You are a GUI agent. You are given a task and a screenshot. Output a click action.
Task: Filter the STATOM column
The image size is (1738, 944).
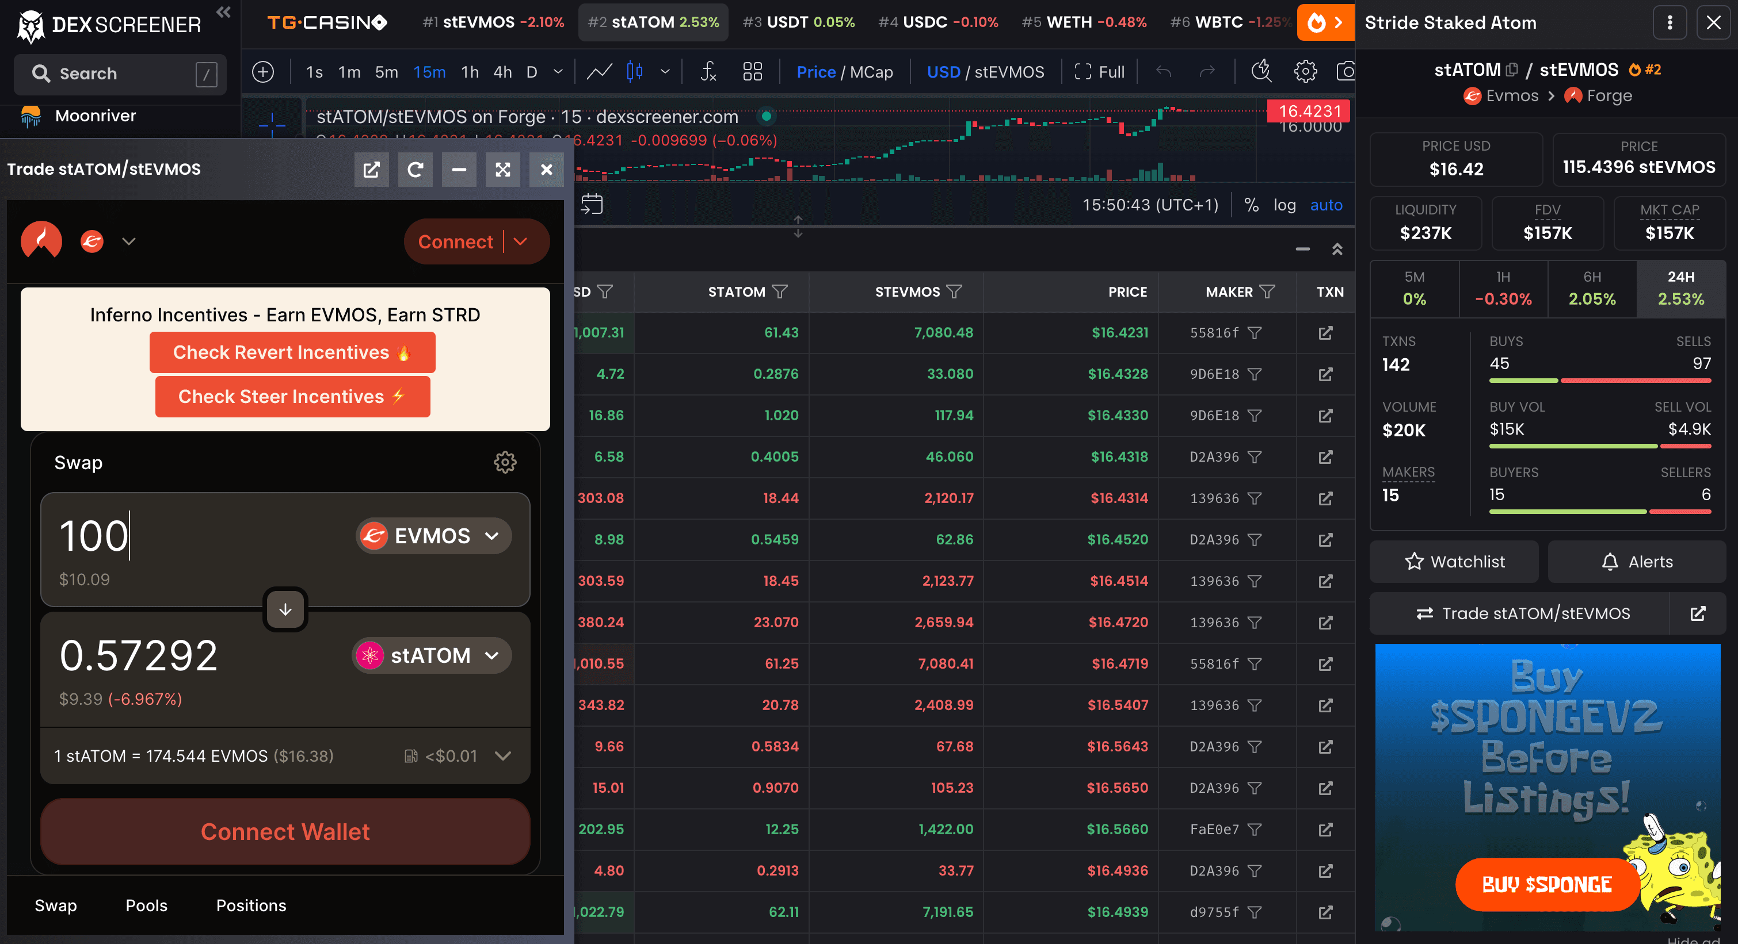click(780, 291)
